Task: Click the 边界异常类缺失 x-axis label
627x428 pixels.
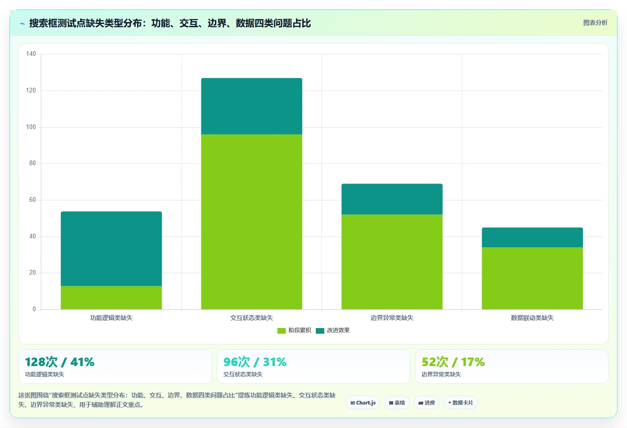Action: pos(392,318)
